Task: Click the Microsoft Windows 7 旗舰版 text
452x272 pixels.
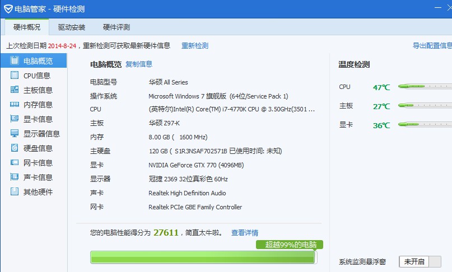Action: pos(218,96)
